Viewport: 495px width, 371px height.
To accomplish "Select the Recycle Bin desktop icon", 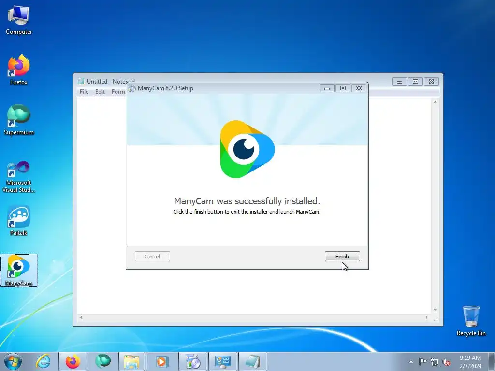I will pyautogui.click(x=471, y=321).
